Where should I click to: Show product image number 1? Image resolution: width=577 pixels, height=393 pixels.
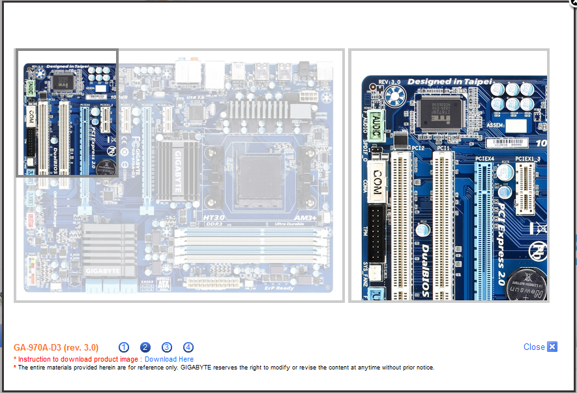click(124, 347)
